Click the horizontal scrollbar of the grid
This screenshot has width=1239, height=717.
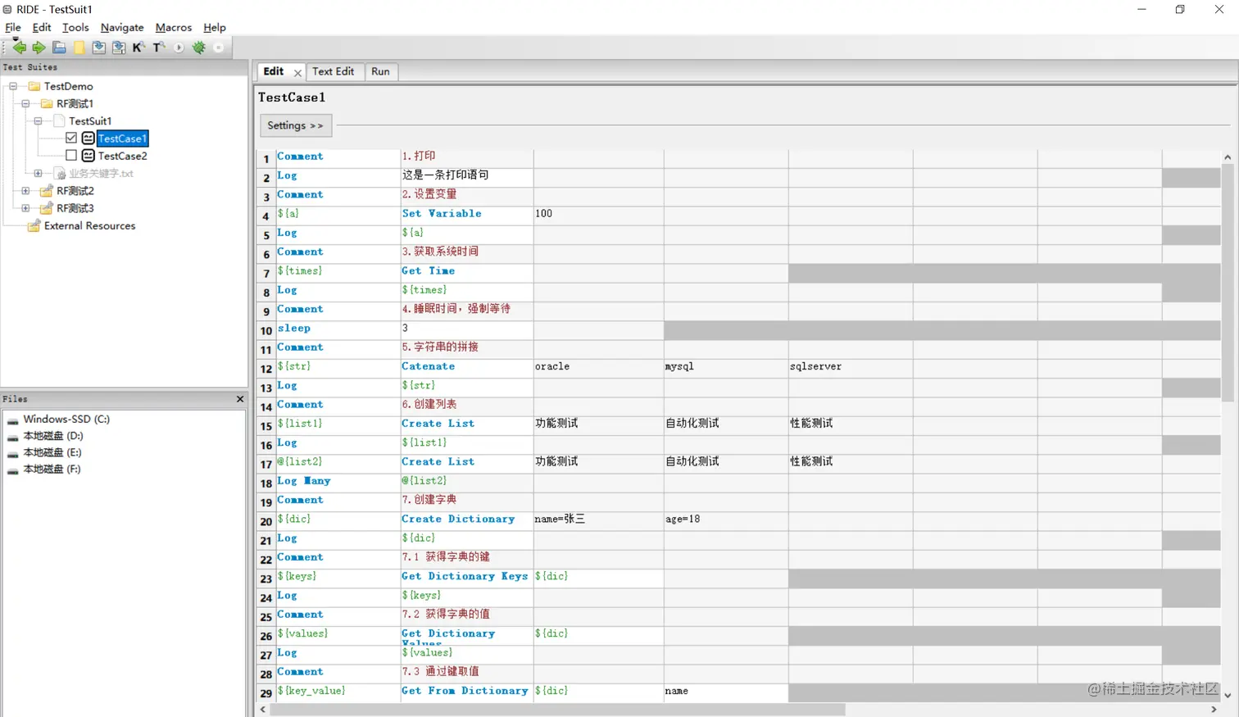pos(557,710)
